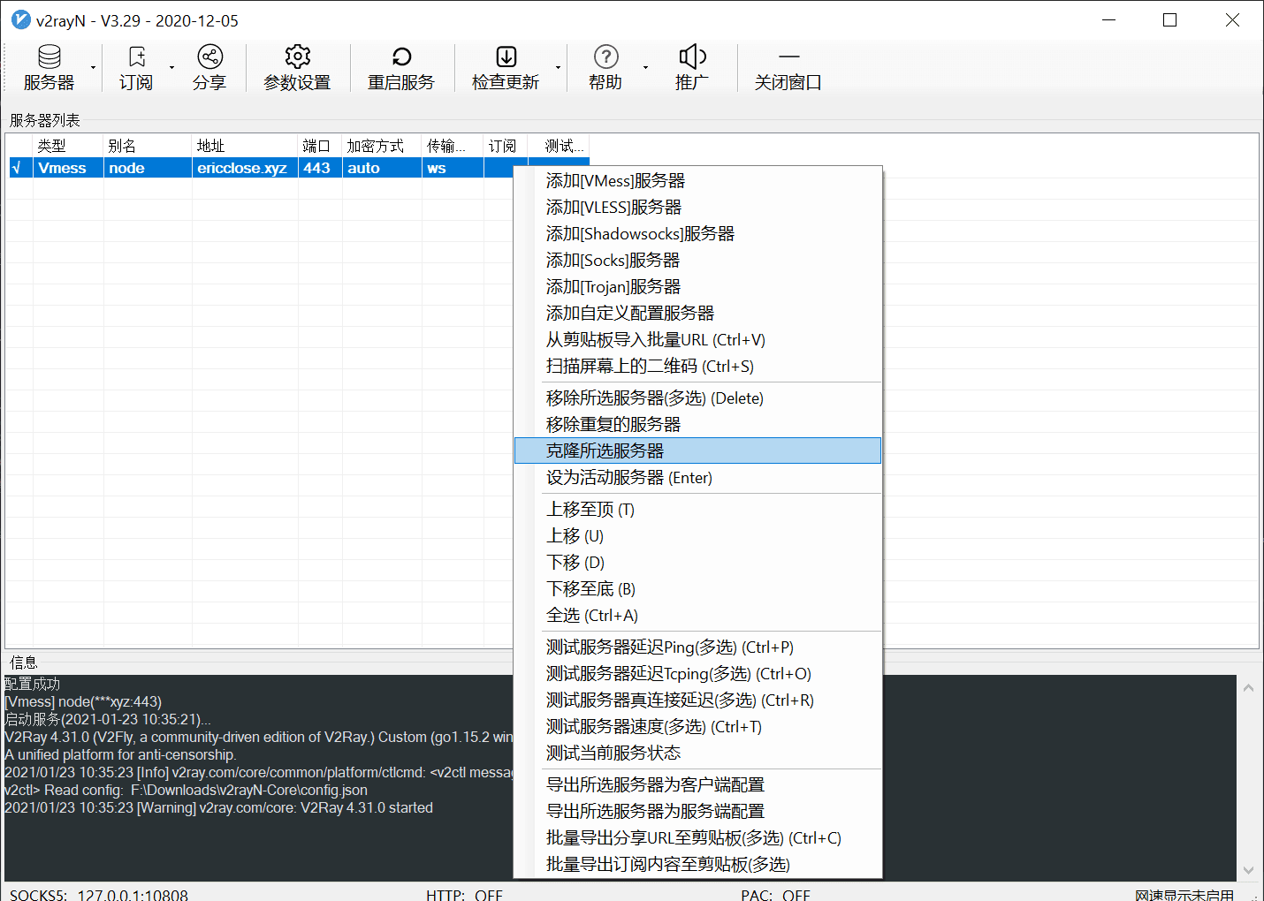Screen dimensions: 1264x901
Task: Select 从剪贴板导入批量URL (Ctrl+V)
Action: (697, 340)
